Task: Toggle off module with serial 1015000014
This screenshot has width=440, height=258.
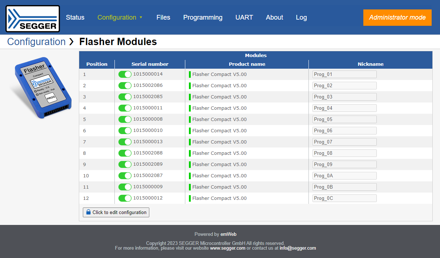Action: 125,74
